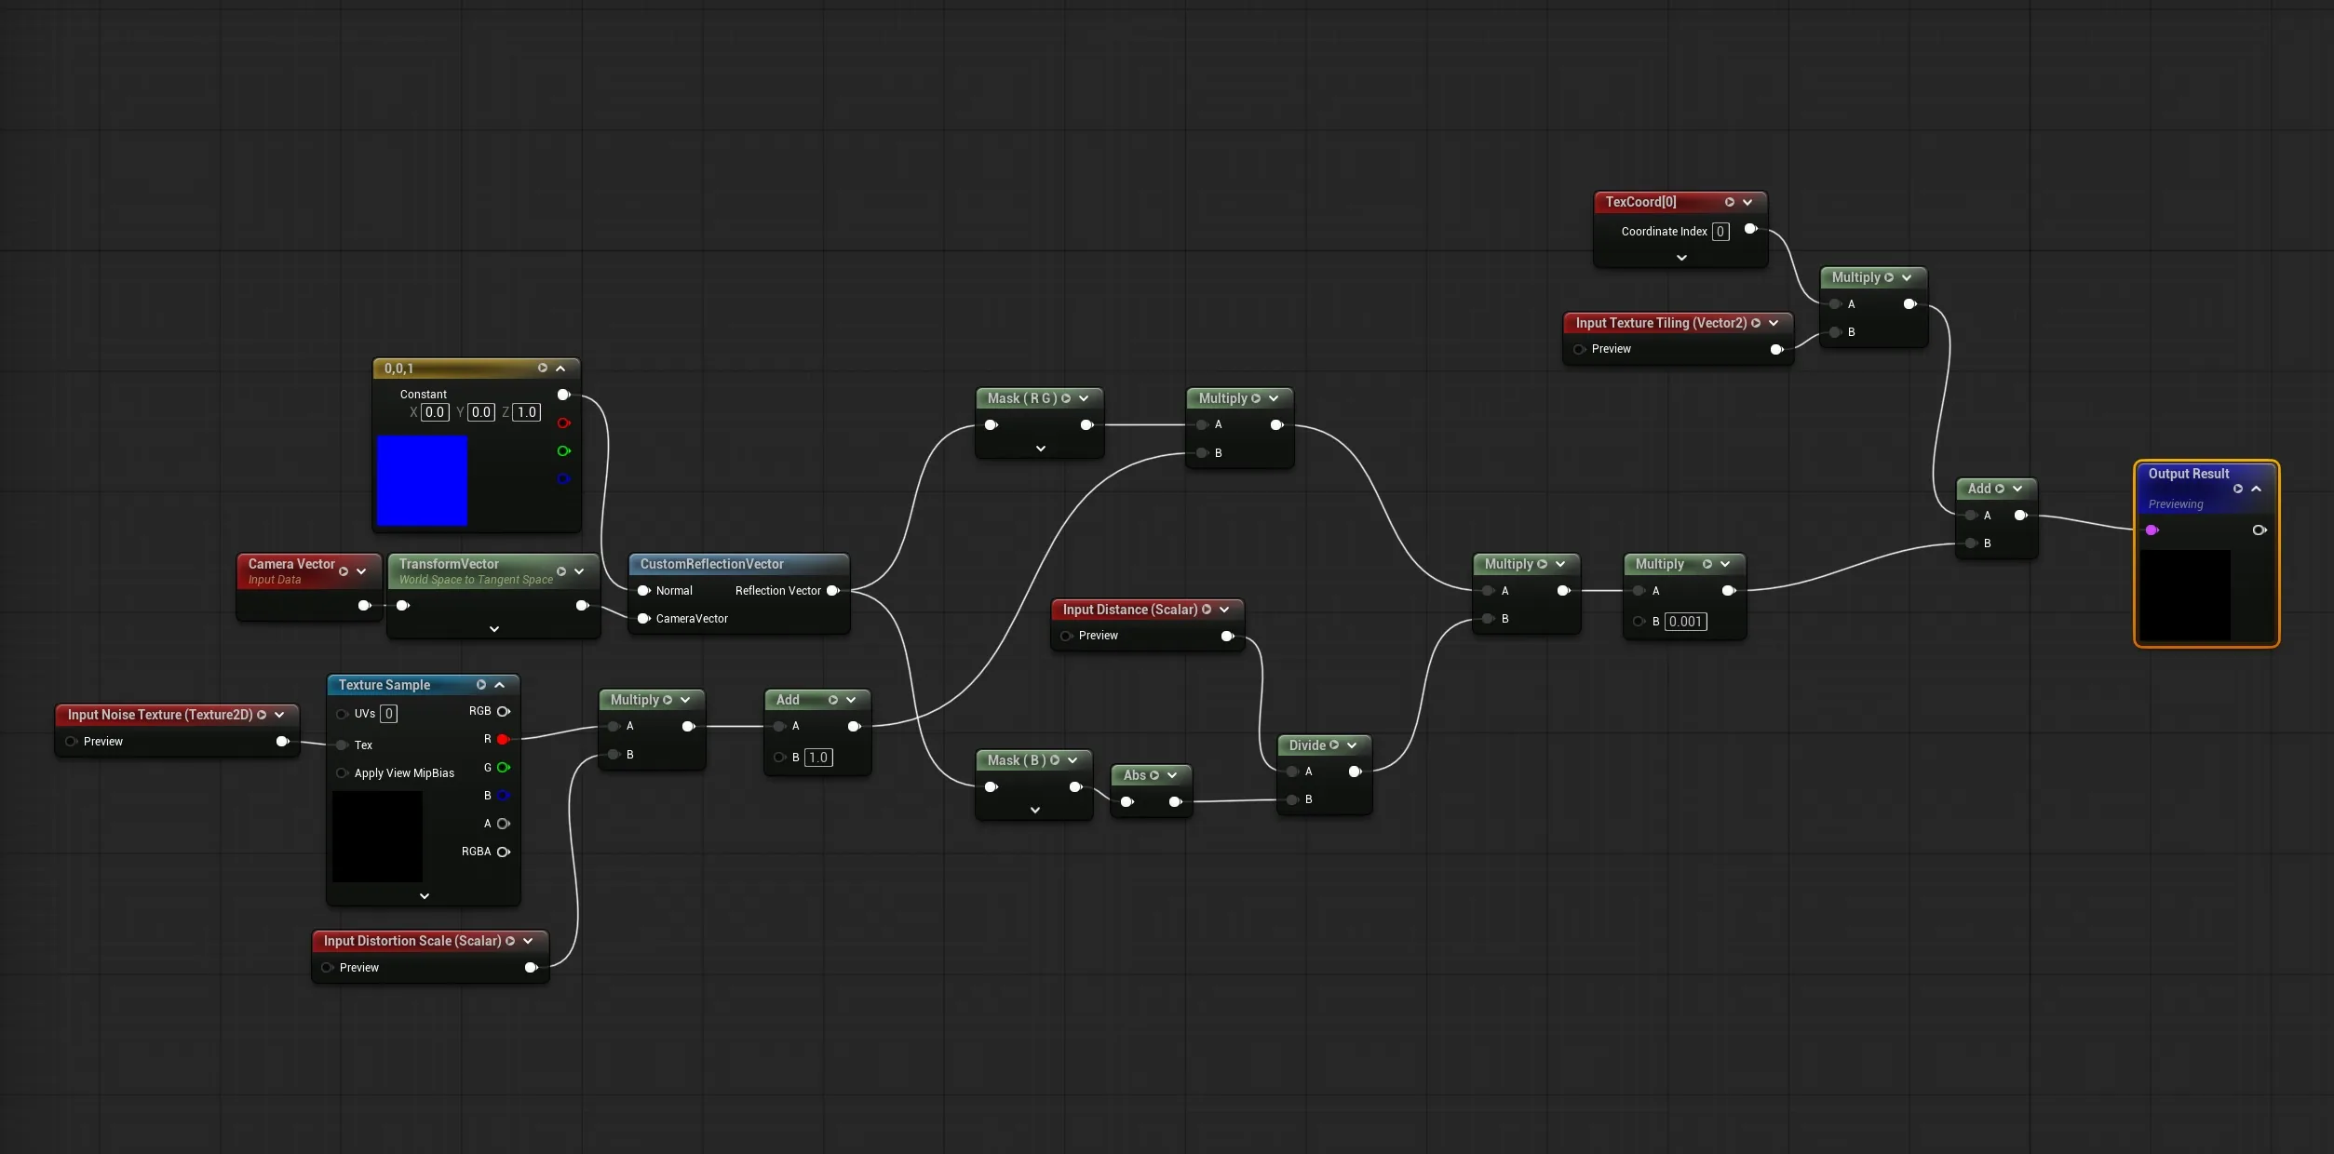Select the Output Result node title

click(2188, 474)
